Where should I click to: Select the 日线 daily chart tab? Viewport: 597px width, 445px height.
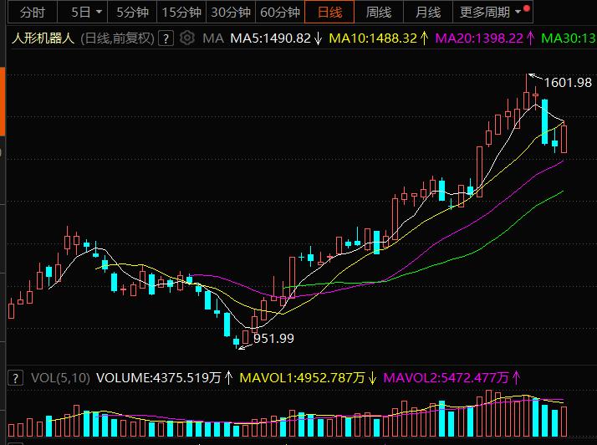[329, 13]
